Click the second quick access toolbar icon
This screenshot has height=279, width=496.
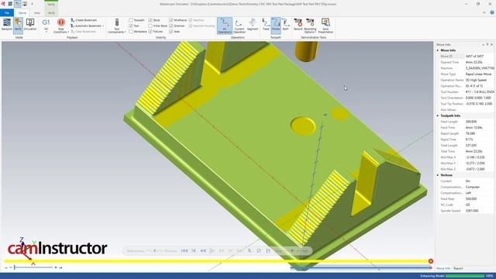pos(10,4)
